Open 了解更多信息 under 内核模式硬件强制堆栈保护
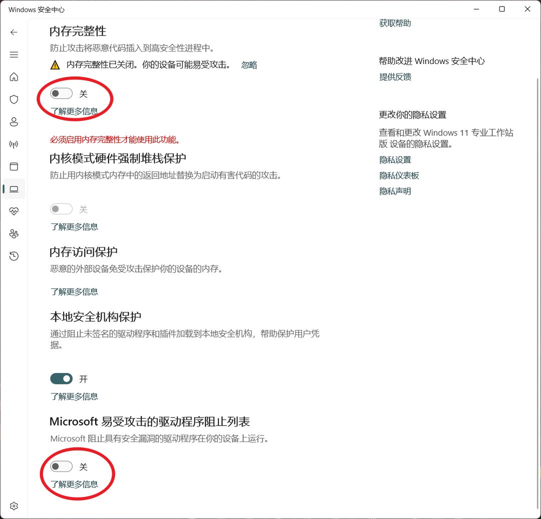This screenshot has width=541, height=519. [x=74, y=226]
